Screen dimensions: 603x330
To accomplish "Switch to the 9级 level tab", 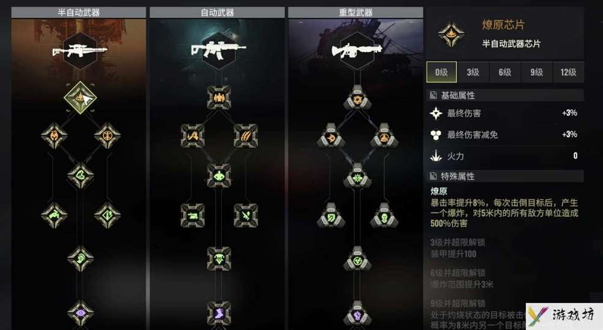I will coord(536,72).
